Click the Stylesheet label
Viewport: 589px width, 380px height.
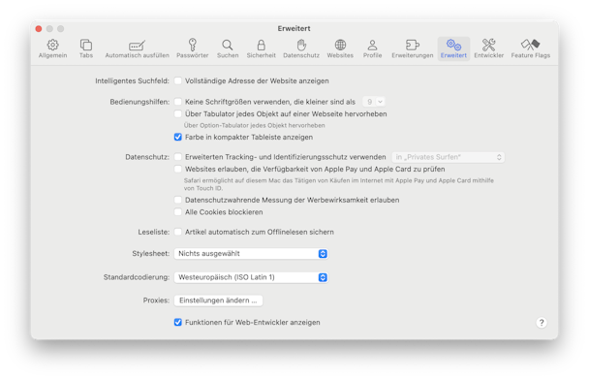pos(150,254)
